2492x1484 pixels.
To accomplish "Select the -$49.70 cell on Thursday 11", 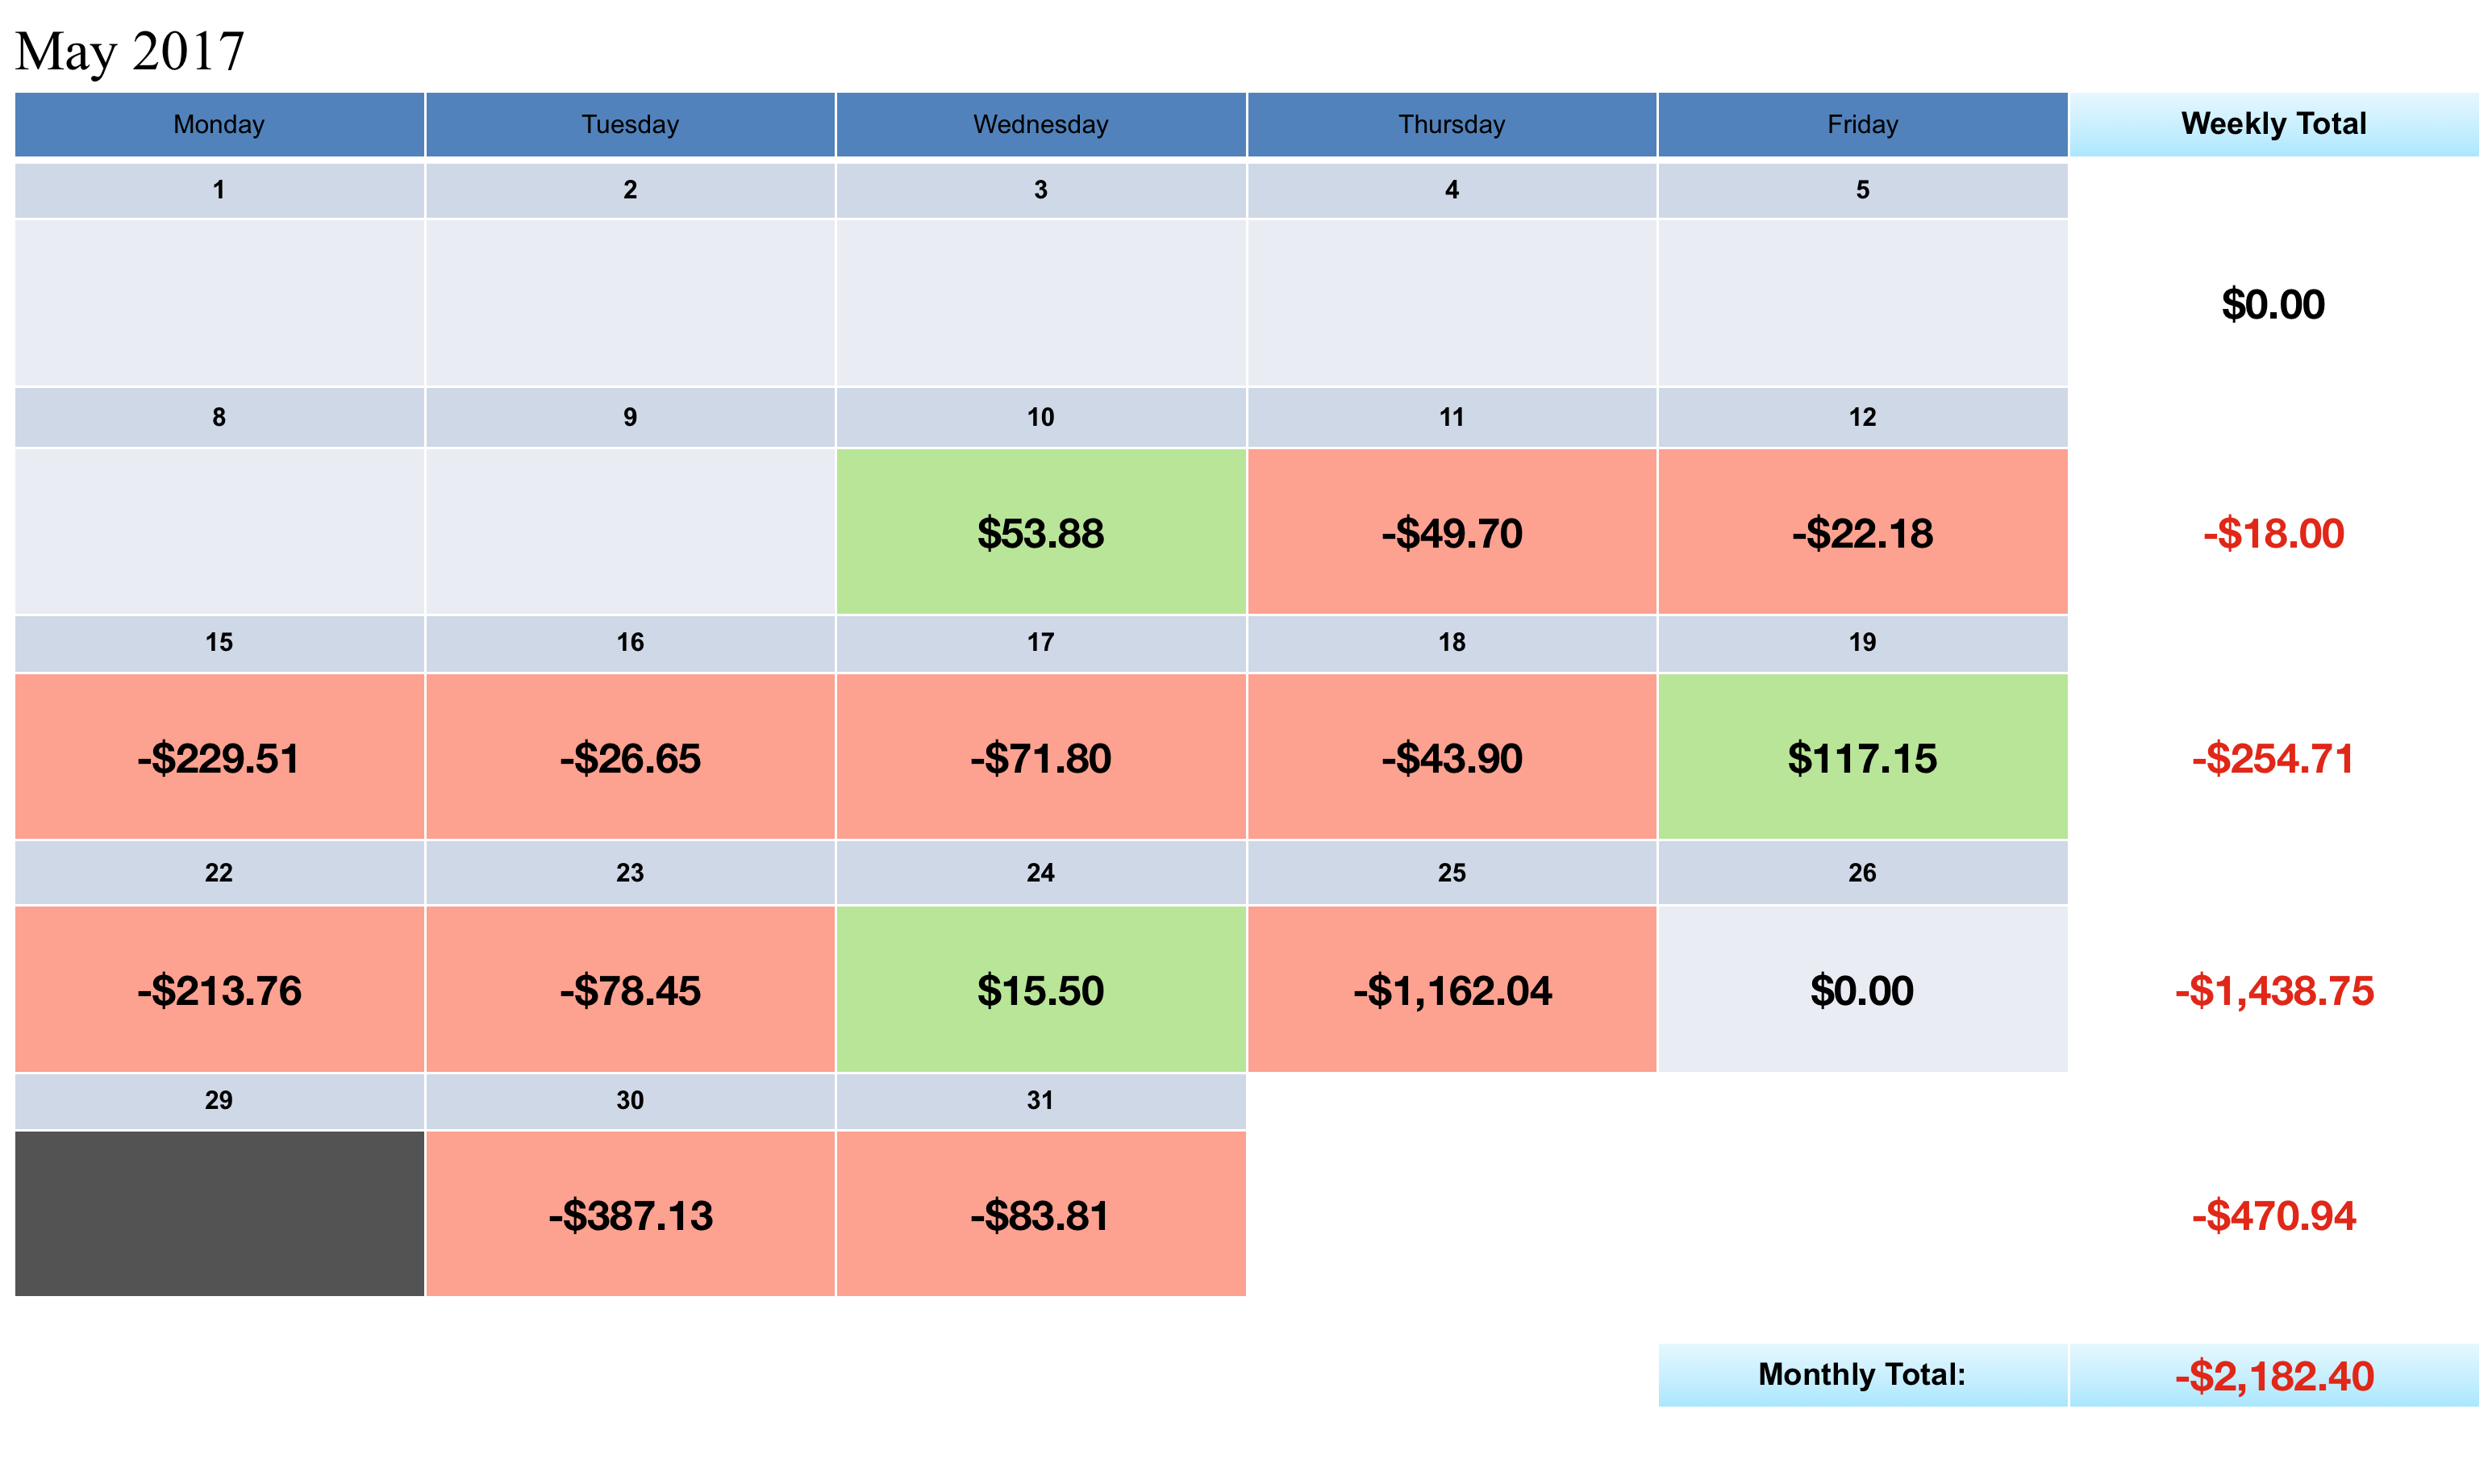I will click(1452, 533).
